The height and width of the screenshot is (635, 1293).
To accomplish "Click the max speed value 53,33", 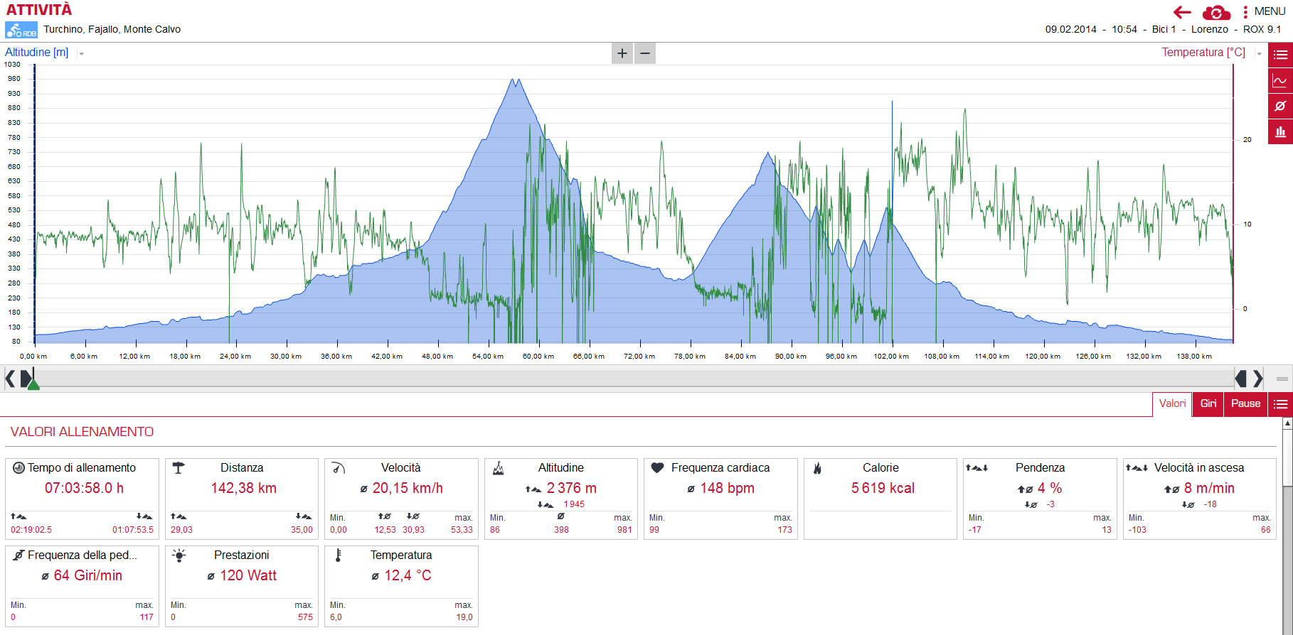I will 462,530.
